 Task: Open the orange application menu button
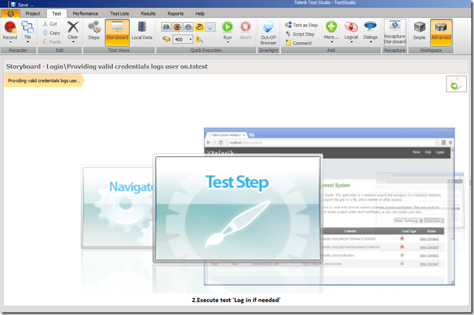pyautogui.click(x=10, y=13)
